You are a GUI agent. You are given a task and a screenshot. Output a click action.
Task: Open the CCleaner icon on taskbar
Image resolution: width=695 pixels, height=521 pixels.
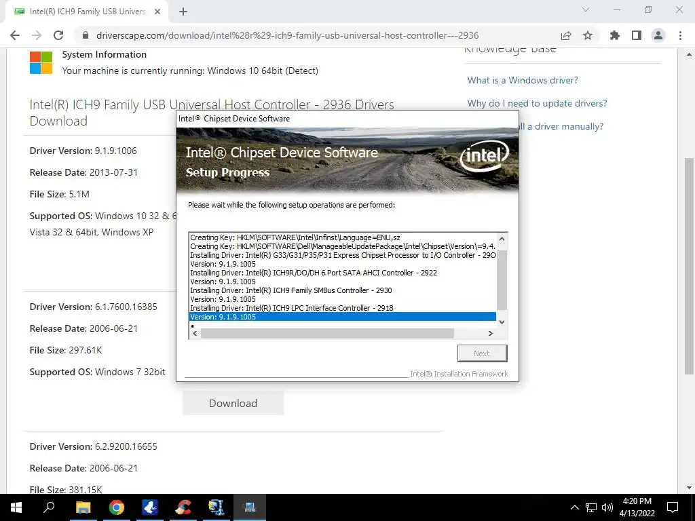pyautogui.click(x=183, y=507)
